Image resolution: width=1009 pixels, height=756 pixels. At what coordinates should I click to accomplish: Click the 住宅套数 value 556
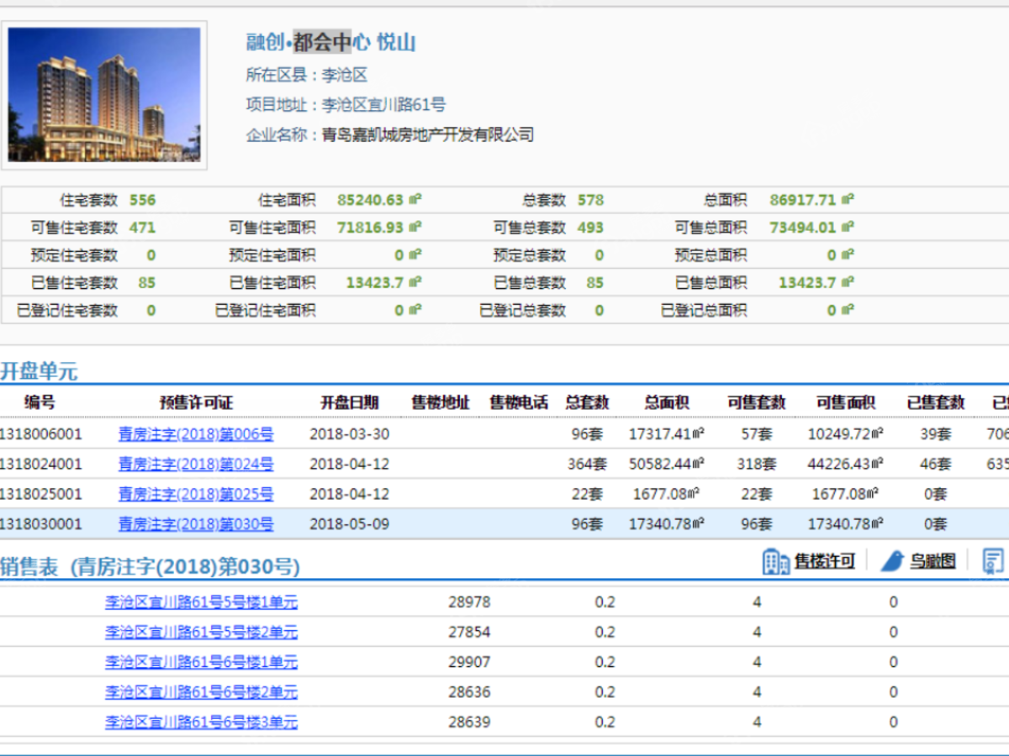[142, 200]
